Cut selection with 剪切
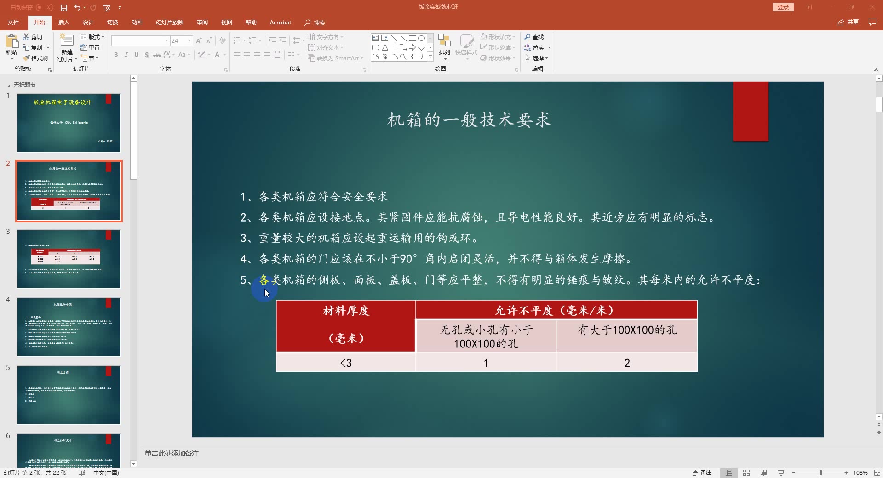Image resolution: width=883 pixels, height=478 pixels. click(x=33, y=37)
